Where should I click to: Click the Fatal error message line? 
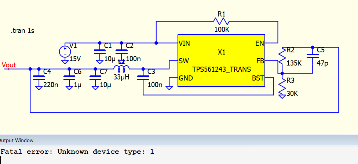77,152
